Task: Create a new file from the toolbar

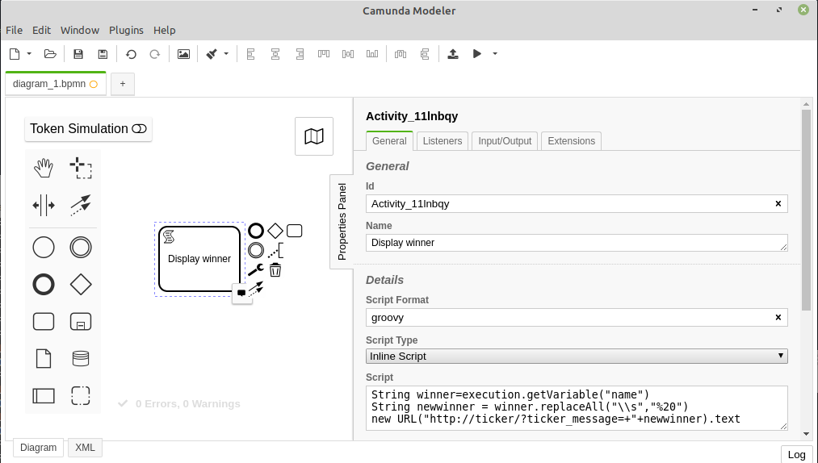Action: tap(15, 54)
